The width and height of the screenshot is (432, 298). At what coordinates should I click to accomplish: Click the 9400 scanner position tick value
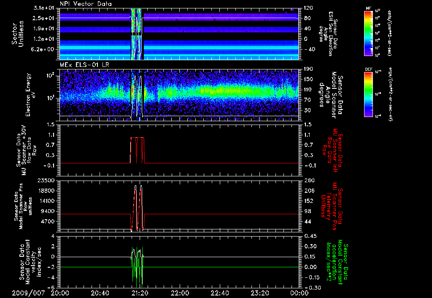48,211
